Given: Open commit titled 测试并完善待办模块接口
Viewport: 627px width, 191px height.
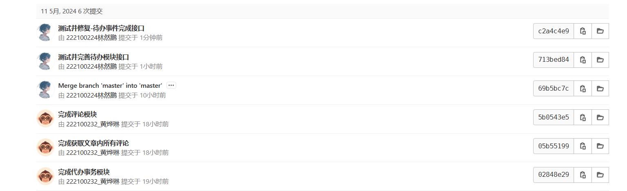Looking at the screenshot, I should 93,57.
